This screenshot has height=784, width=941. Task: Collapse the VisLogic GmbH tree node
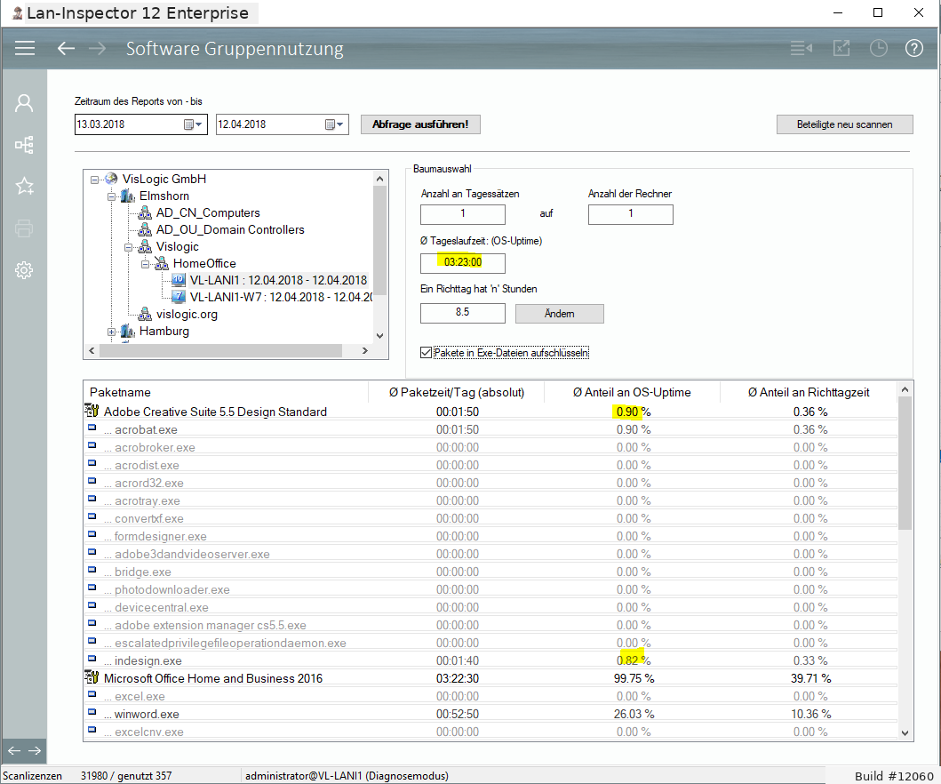pos(94,180)
